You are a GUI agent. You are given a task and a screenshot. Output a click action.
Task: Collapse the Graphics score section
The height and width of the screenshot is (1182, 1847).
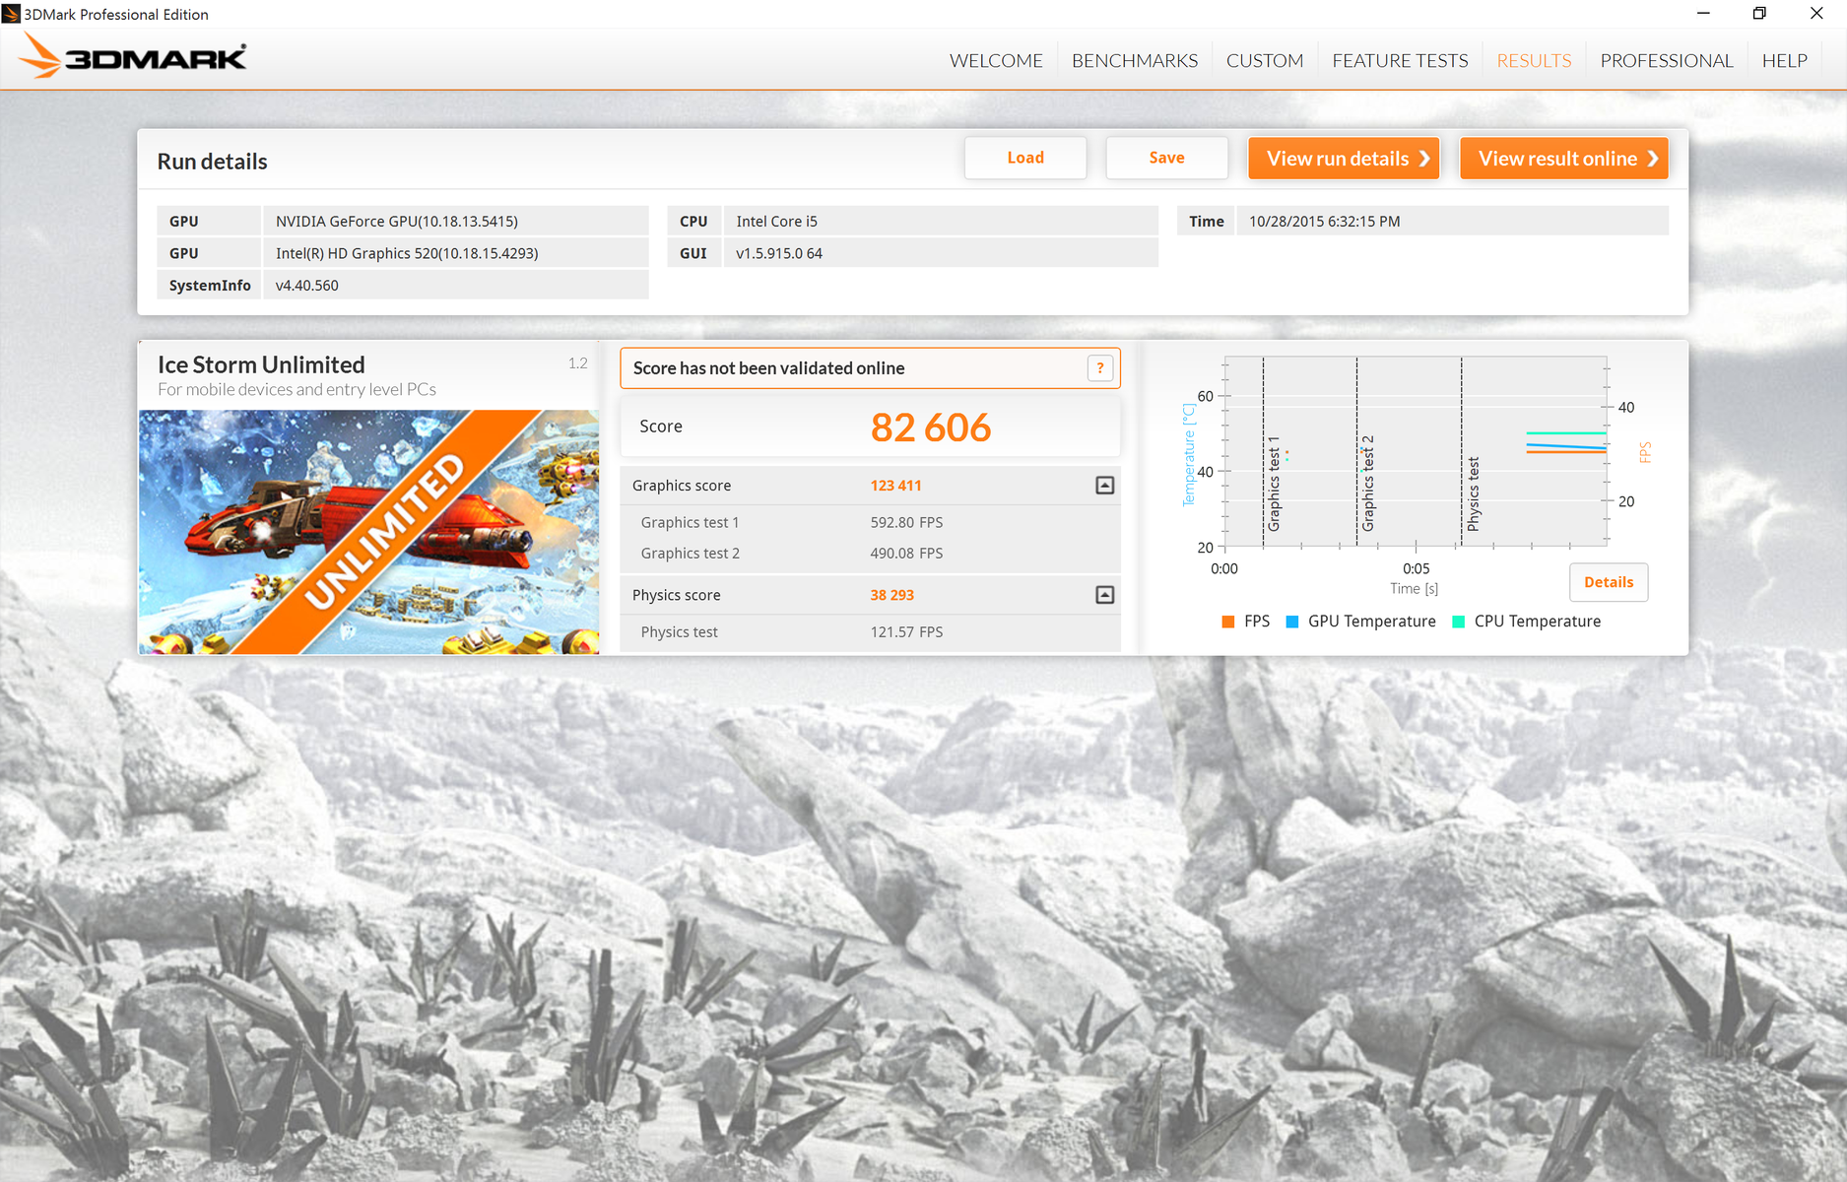[x=1105, y=486]
